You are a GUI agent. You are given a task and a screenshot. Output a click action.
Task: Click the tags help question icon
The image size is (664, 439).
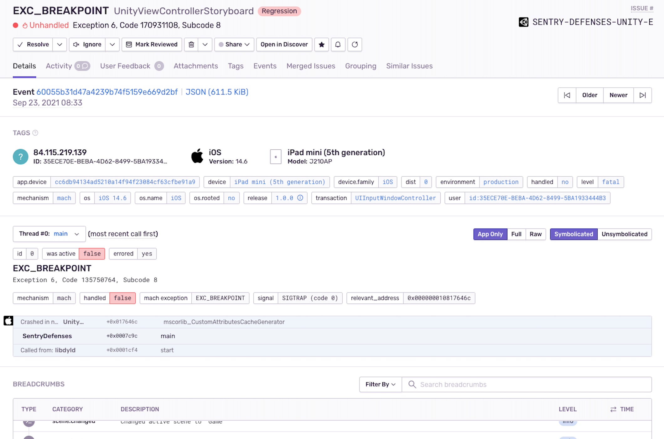tap(35, 133)
